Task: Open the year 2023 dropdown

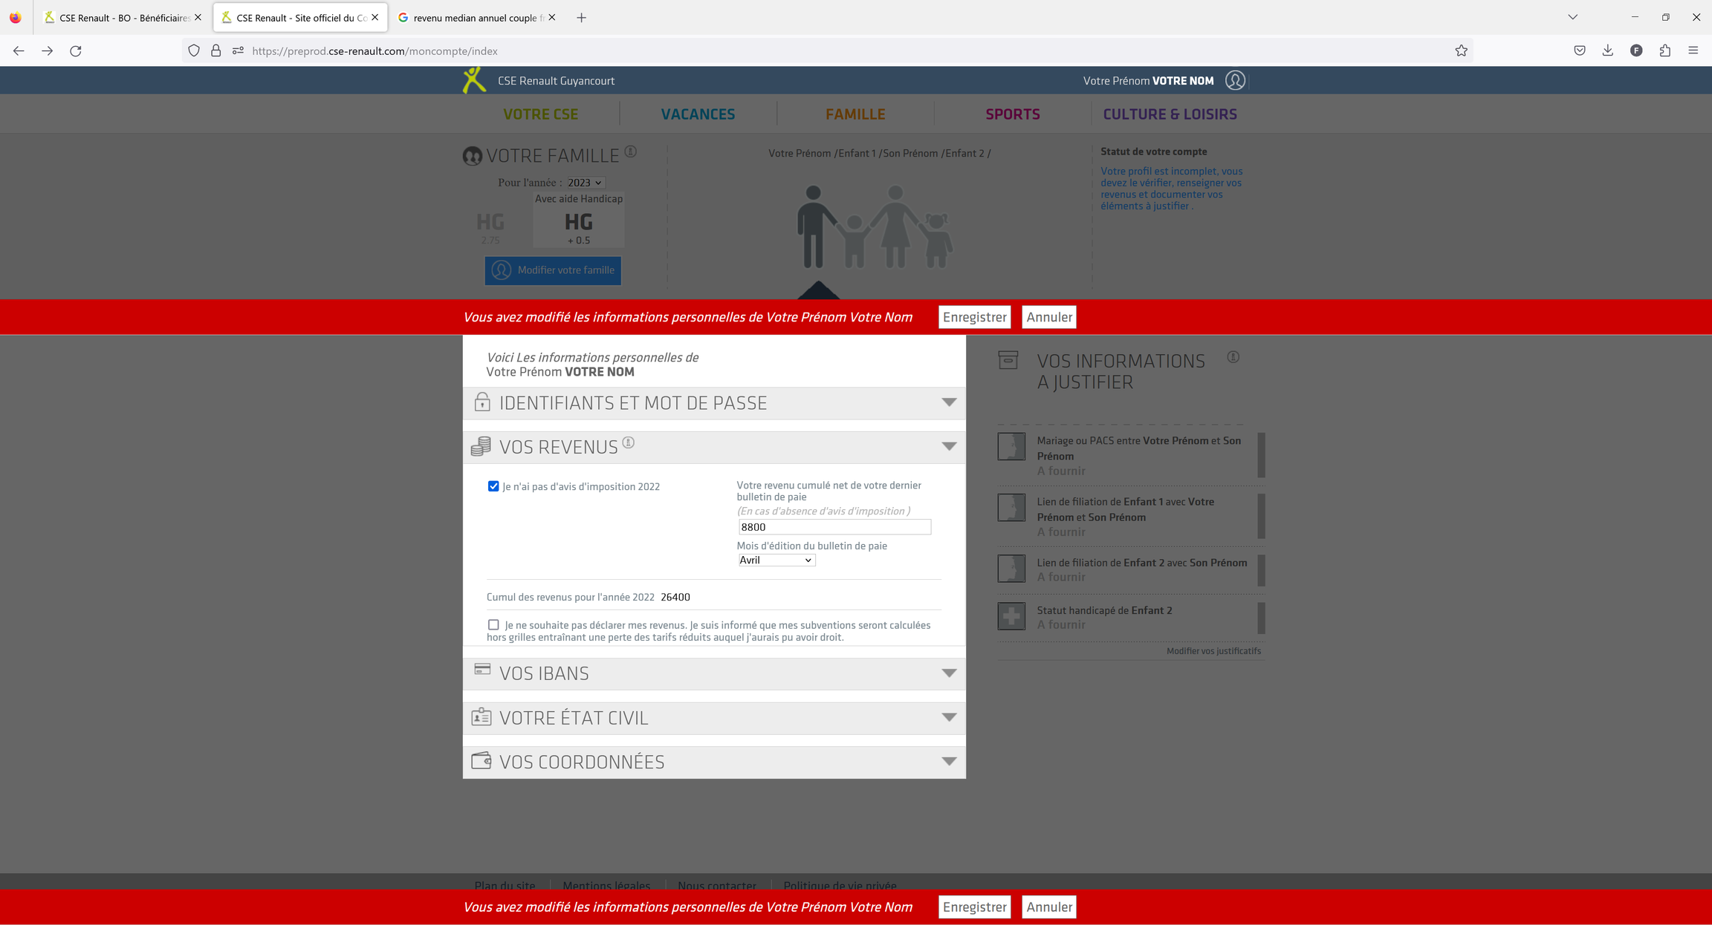Action: point(586,183)
